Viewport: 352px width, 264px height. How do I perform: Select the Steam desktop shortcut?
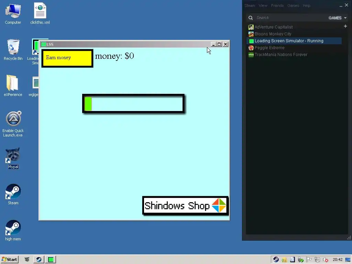pyautogui.click(x=13, y=195)
